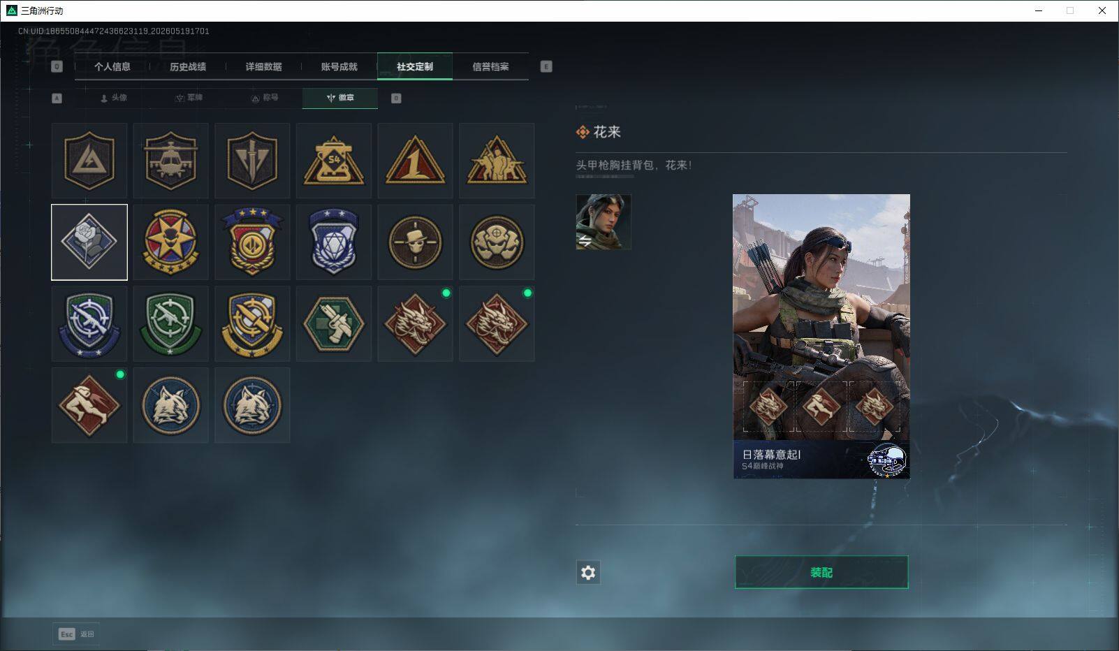Pick the S4 triangle badge
1119x651 pixels.
click(x=334, y=161)
